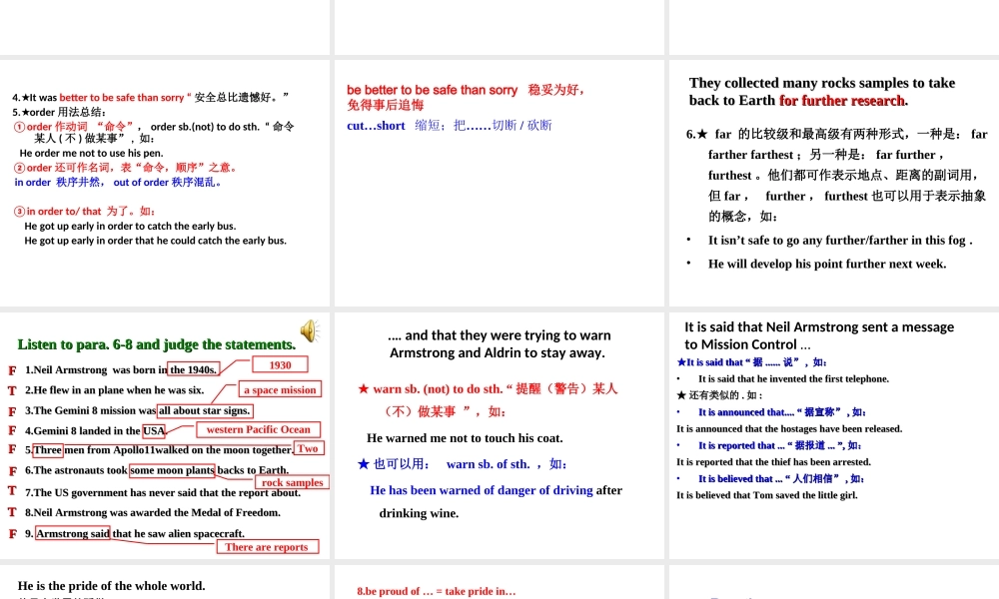The height and width of the screenshot is (599, 999).
Task: Click the red 'Two' correction box
Action: pos(307,448)
